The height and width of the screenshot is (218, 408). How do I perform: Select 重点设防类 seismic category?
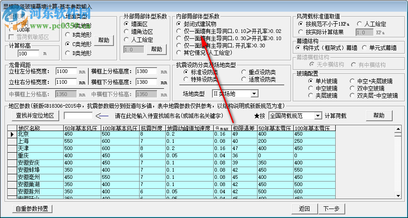[x=258, y=72]
